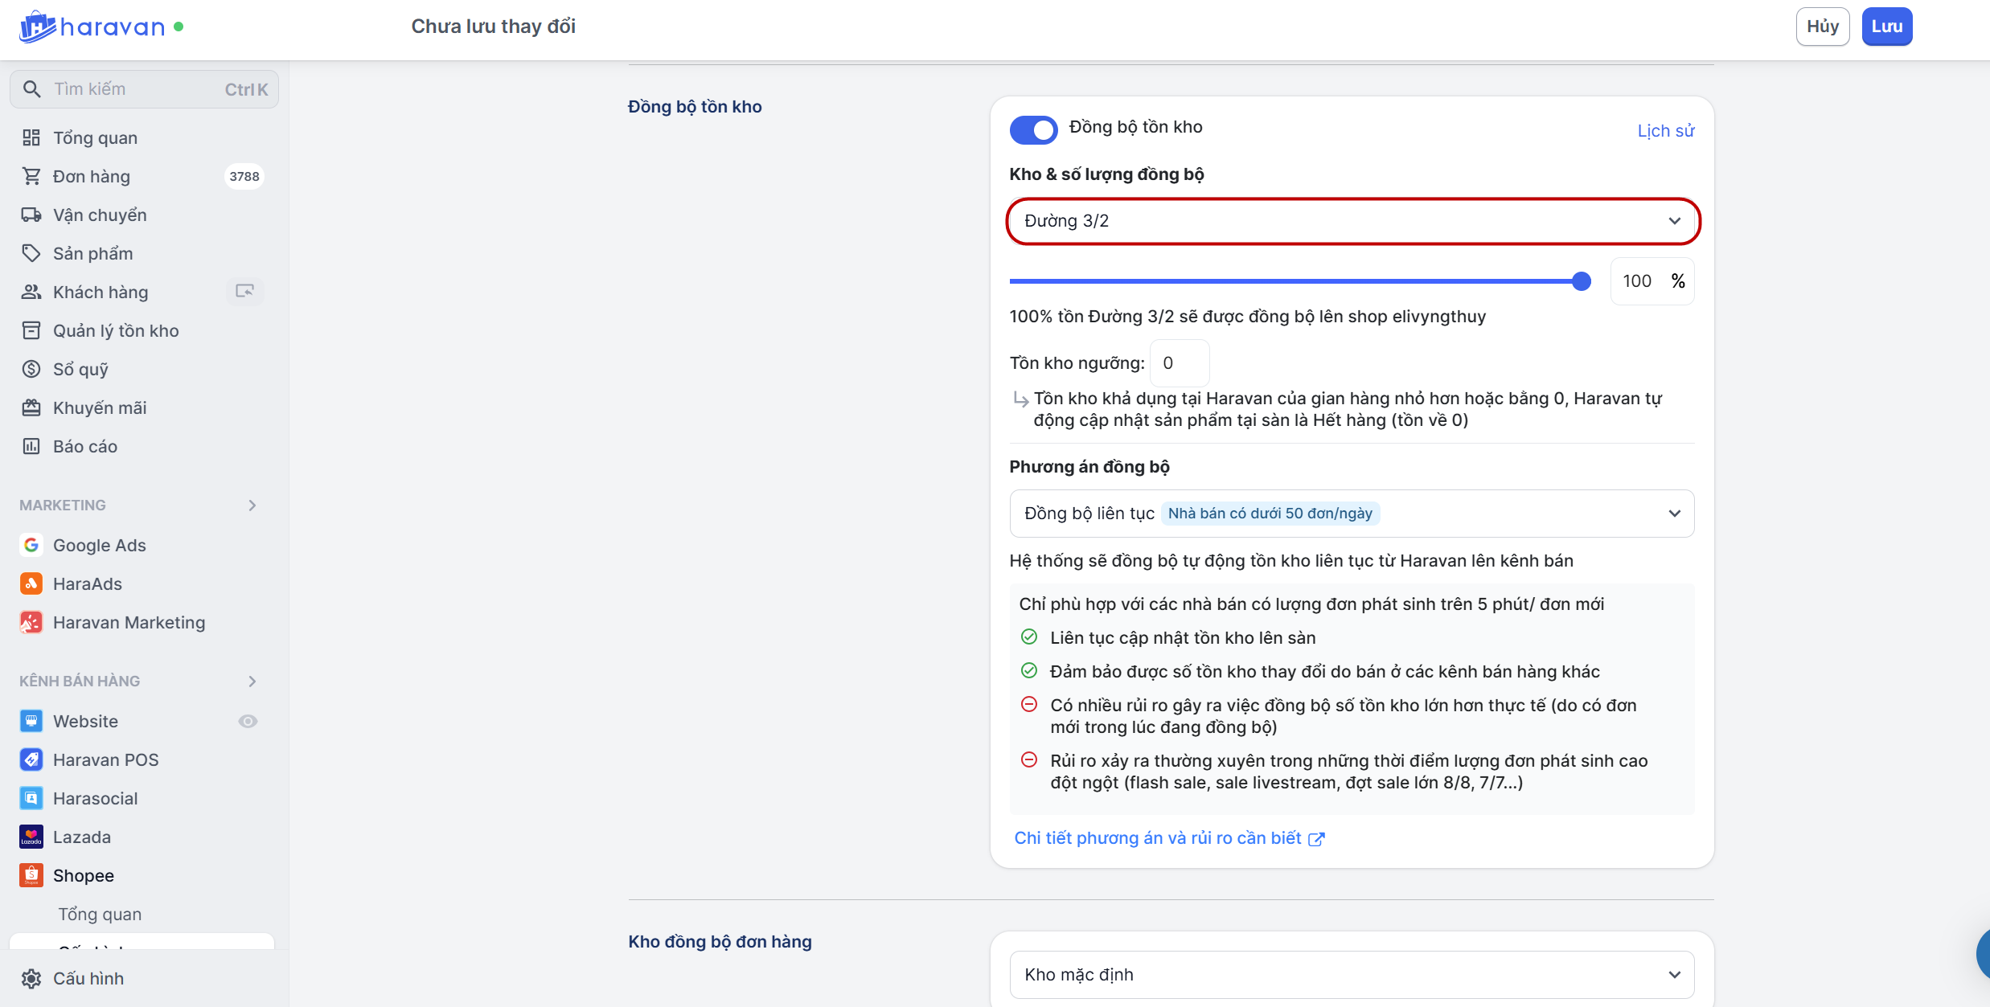Click the Haravan logo icon
Screen dimensions: 1990x1007
36,27
